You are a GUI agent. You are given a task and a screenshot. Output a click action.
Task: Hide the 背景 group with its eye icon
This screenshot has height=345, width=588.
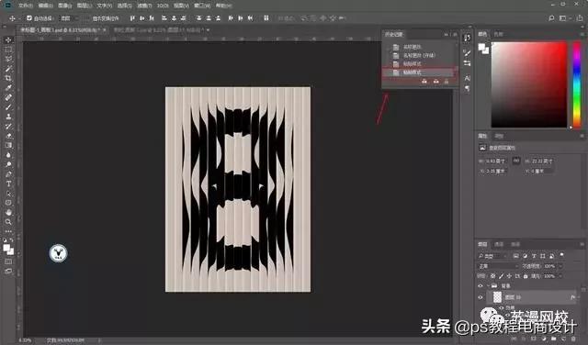[x=481, y=285]
